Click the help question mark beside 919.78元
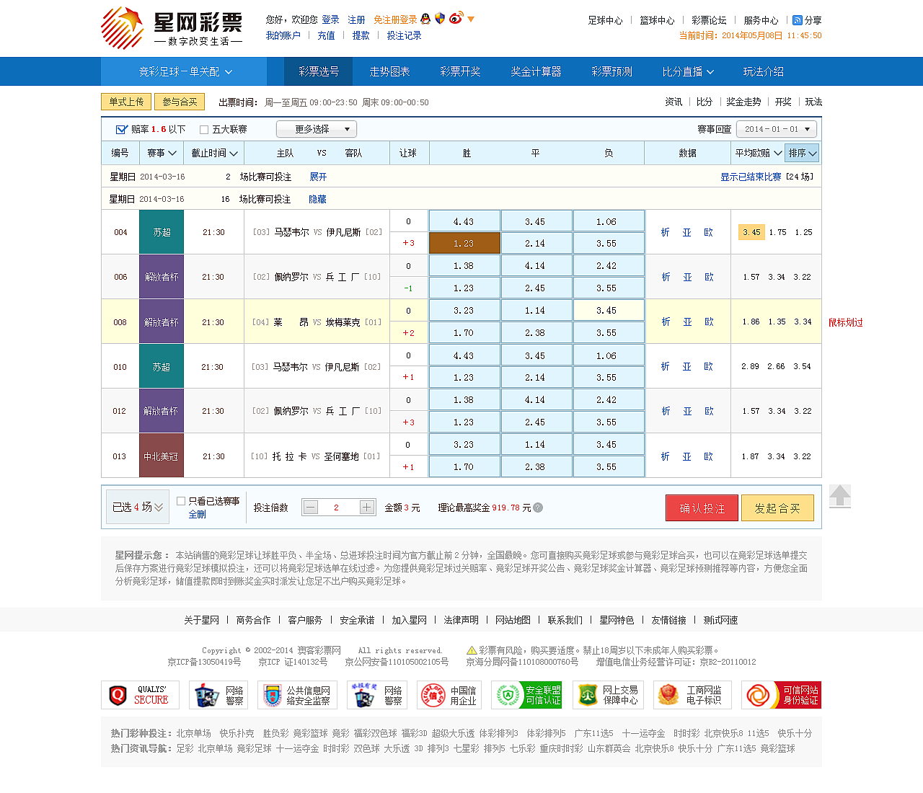Image resolution: width=923 pixels, height=793 pixels. pos(537,508)
